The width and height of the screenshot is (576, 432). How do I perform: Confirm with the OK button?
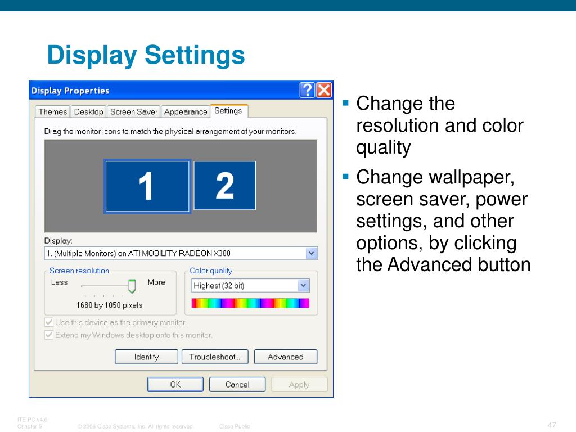tap(175, 385)
